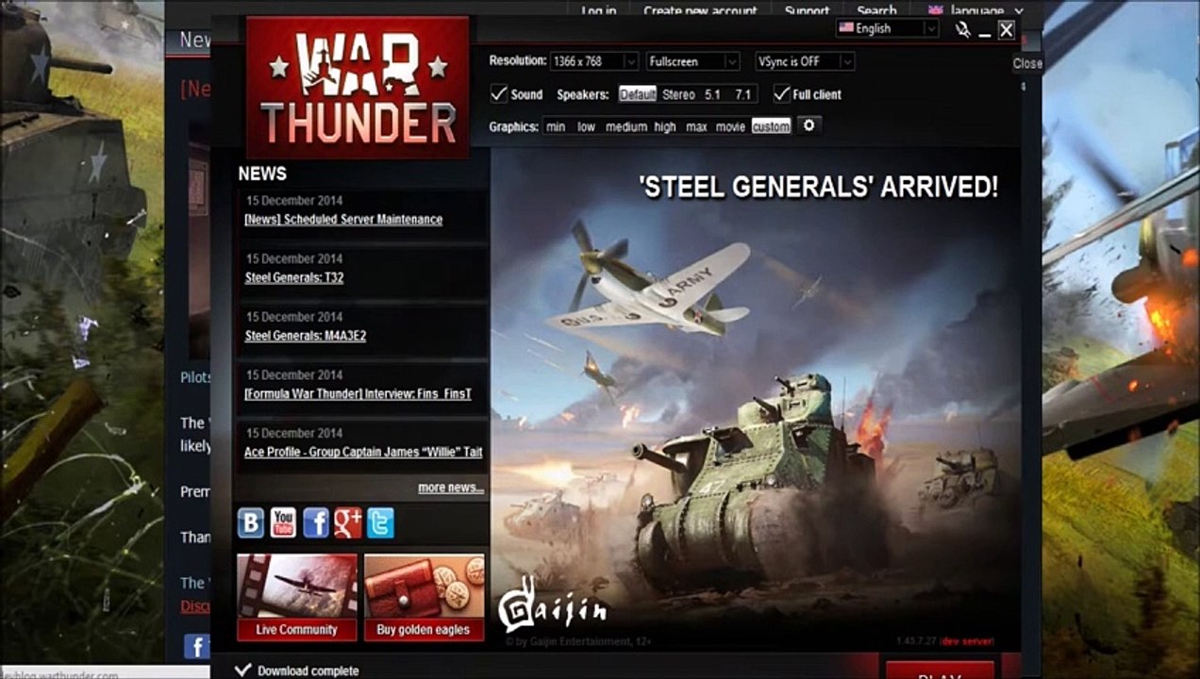Image resolution: width=1200 pixels, height=679 pixels.
Task: Click Create new account on the webpage
Action: click(700, 10)
